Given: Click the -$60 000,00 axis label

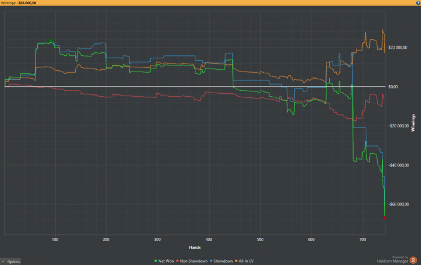Looking at the screenshot, I should tap(399, 204).
